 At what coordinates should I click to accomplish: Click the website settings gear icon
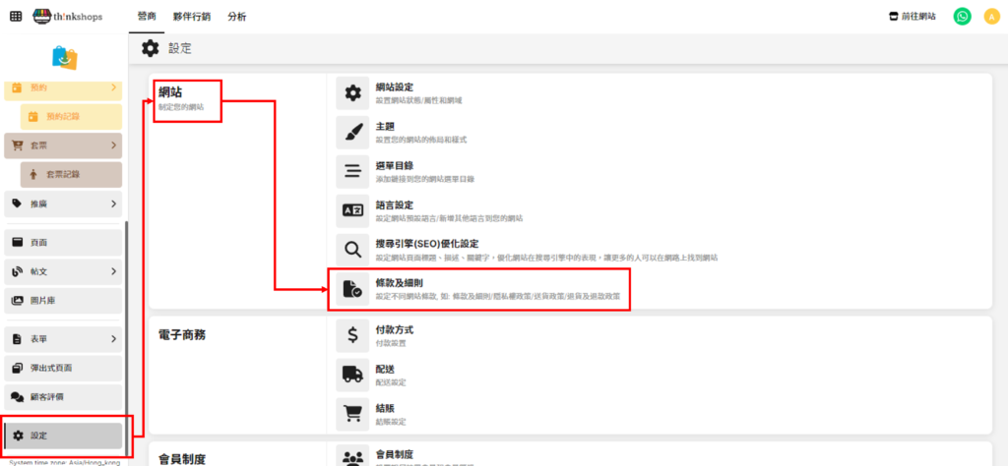[352, 93]
